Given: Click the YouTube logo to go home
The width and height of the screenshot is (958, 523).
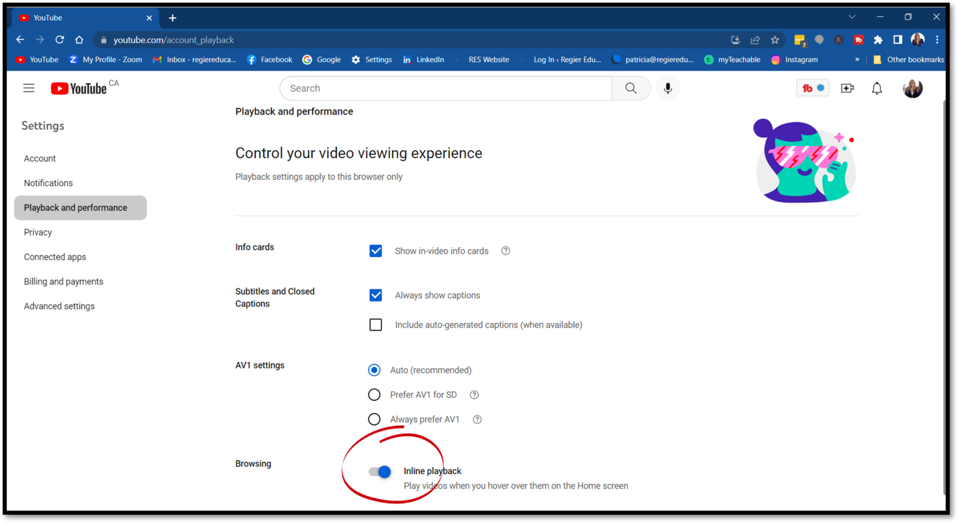Looking at the screenshot, I should [79, 88].
